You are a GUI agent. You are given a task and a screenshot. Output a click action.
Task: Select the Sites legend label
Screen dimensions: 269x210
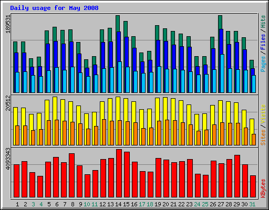pos(263,138)
